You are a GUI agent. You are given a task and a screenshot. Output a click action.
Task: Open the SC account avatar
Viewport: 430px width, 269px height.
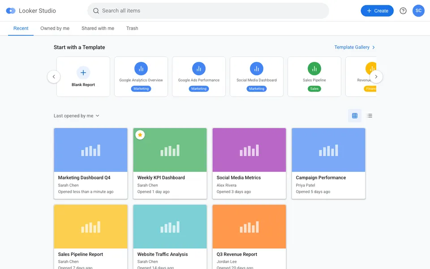[418, 11]
